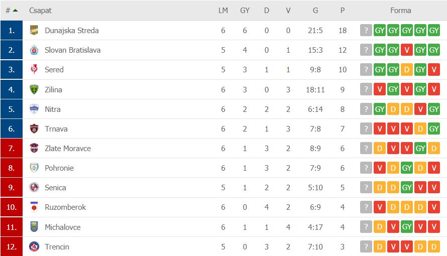Click the Michalovce club crest

(x=34, y=227)
